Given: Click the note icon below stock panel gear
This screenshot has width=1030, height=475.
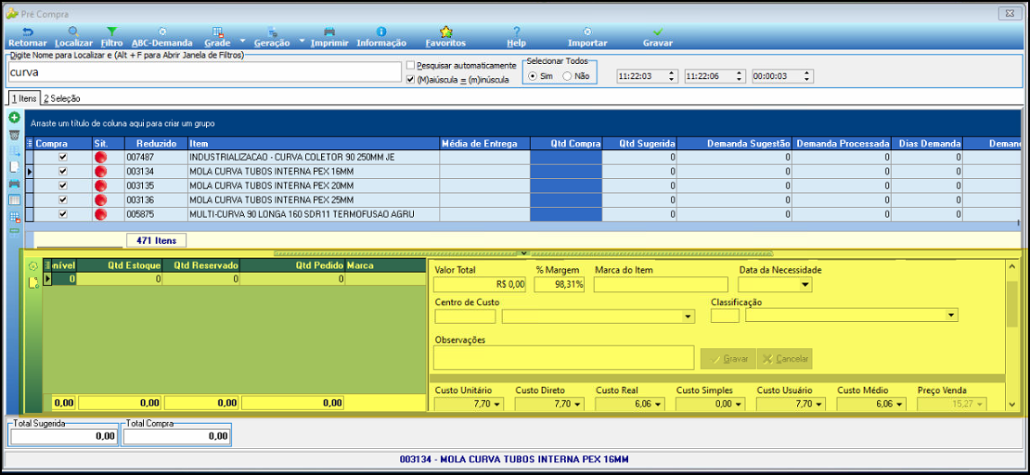Looking at the screenshot, I should tap(32, 283).
